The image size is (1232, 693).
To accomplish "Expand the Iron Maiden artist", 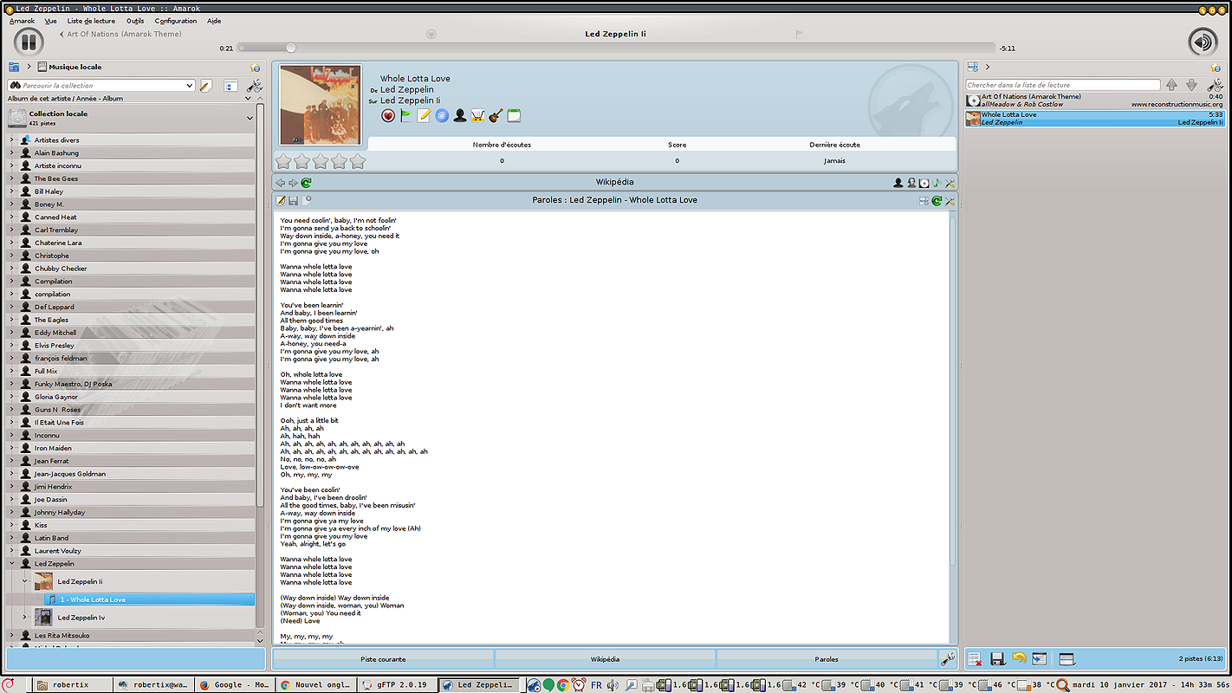I will pos(12,449).
